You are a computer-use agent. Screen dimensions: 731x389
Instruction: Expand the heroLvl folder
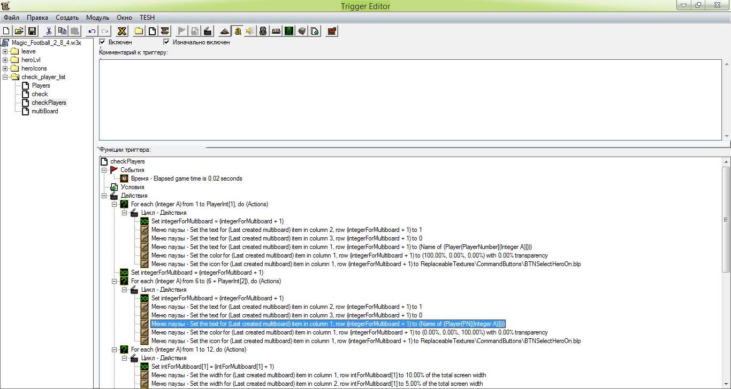click(5, 60)
